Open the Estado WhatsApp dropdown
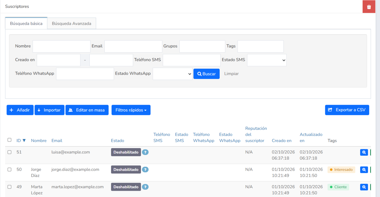380x197 pixels. coord(173,74)
